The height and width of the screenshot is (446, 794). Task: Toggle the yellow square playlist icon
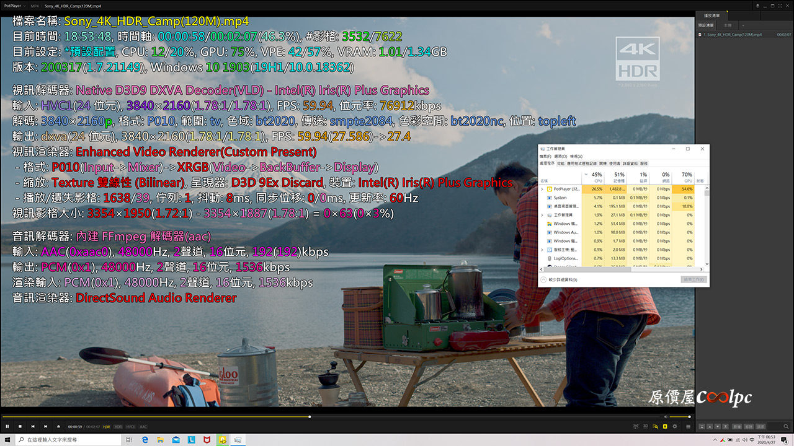(x=665, y=426)
